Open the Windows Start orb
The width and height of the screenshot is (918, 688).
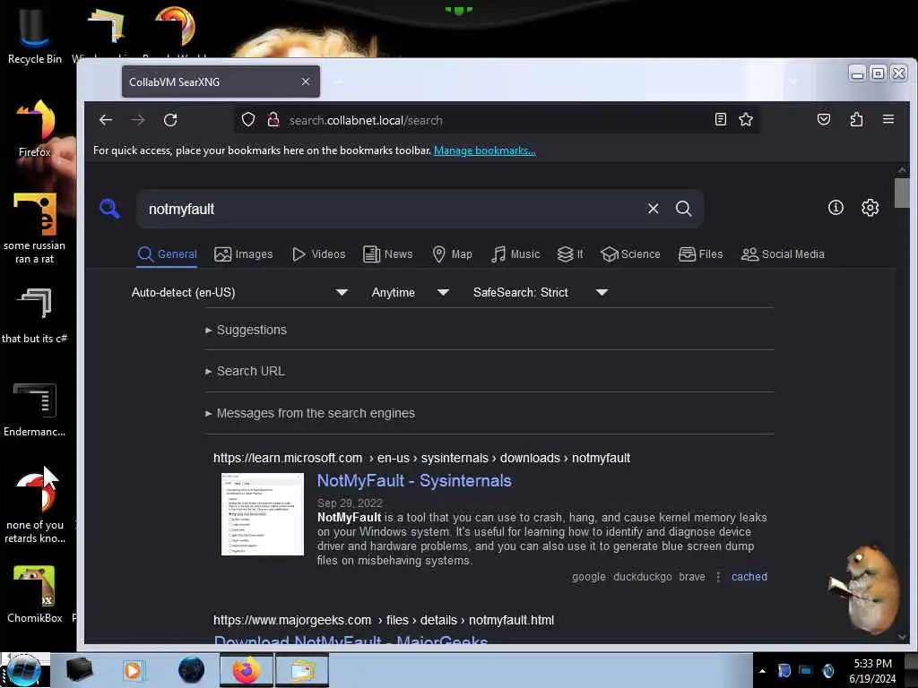click(23, 670)
